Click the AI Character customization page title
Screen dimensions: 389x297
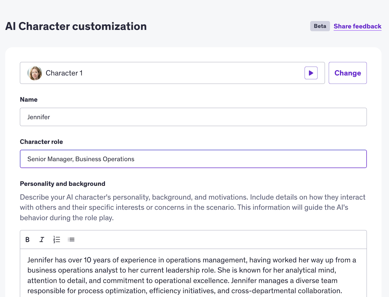76,26
